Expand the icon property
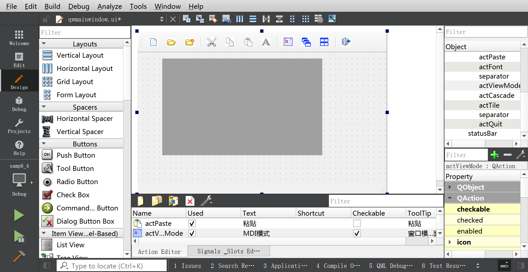 (x=450, y=242)
